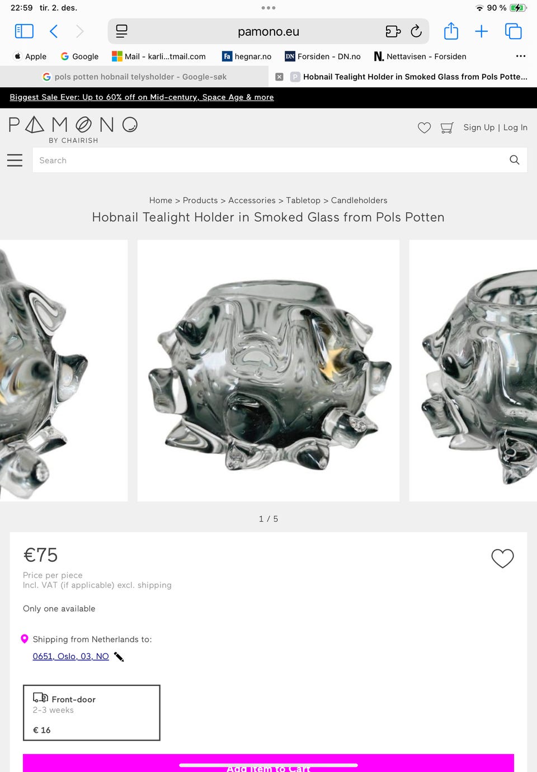Open the Safari sidebar panel
This screenshot has width=537, height=772.
24,31
